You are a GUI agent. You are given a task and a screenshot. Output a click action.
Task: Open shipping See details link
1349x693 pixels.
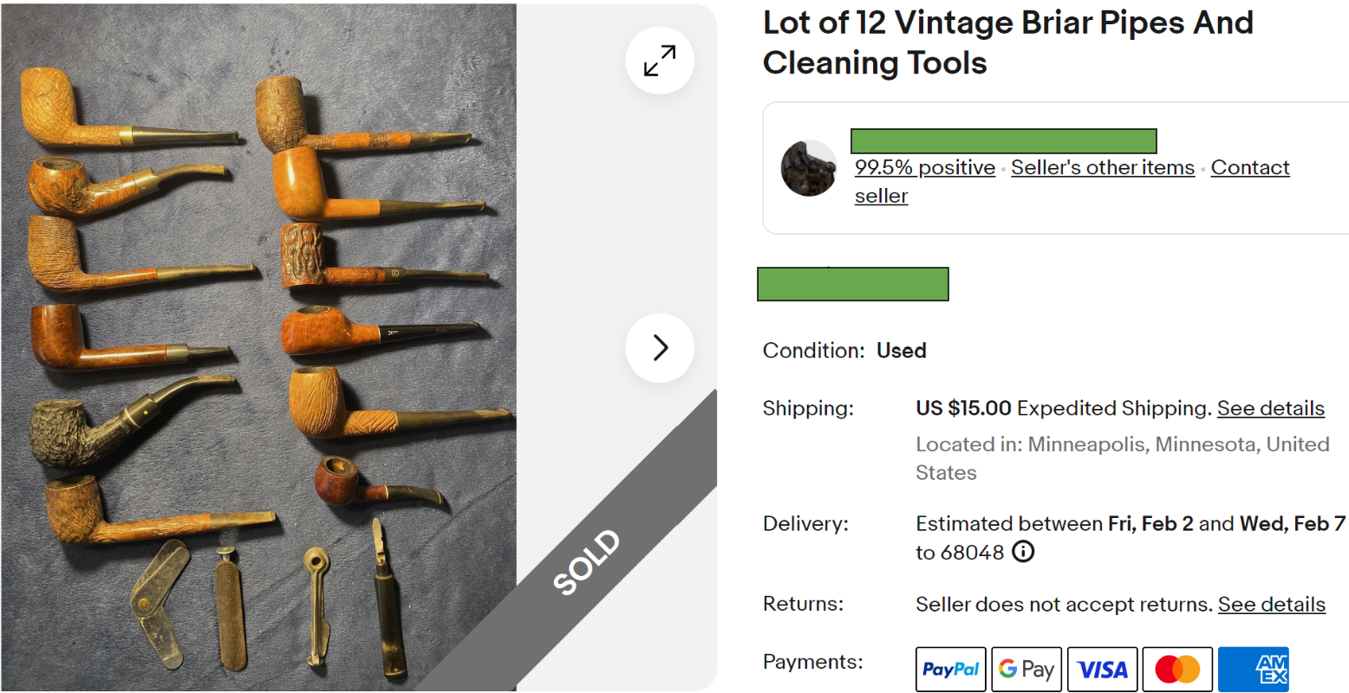coord(1270,408)
